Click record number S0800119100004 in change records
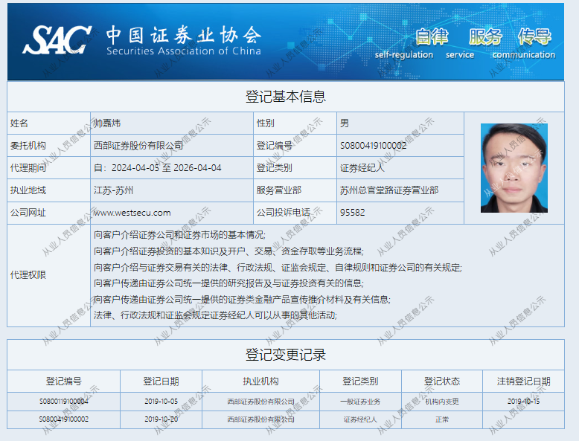The image size is (579, 441). coord(64,402)
